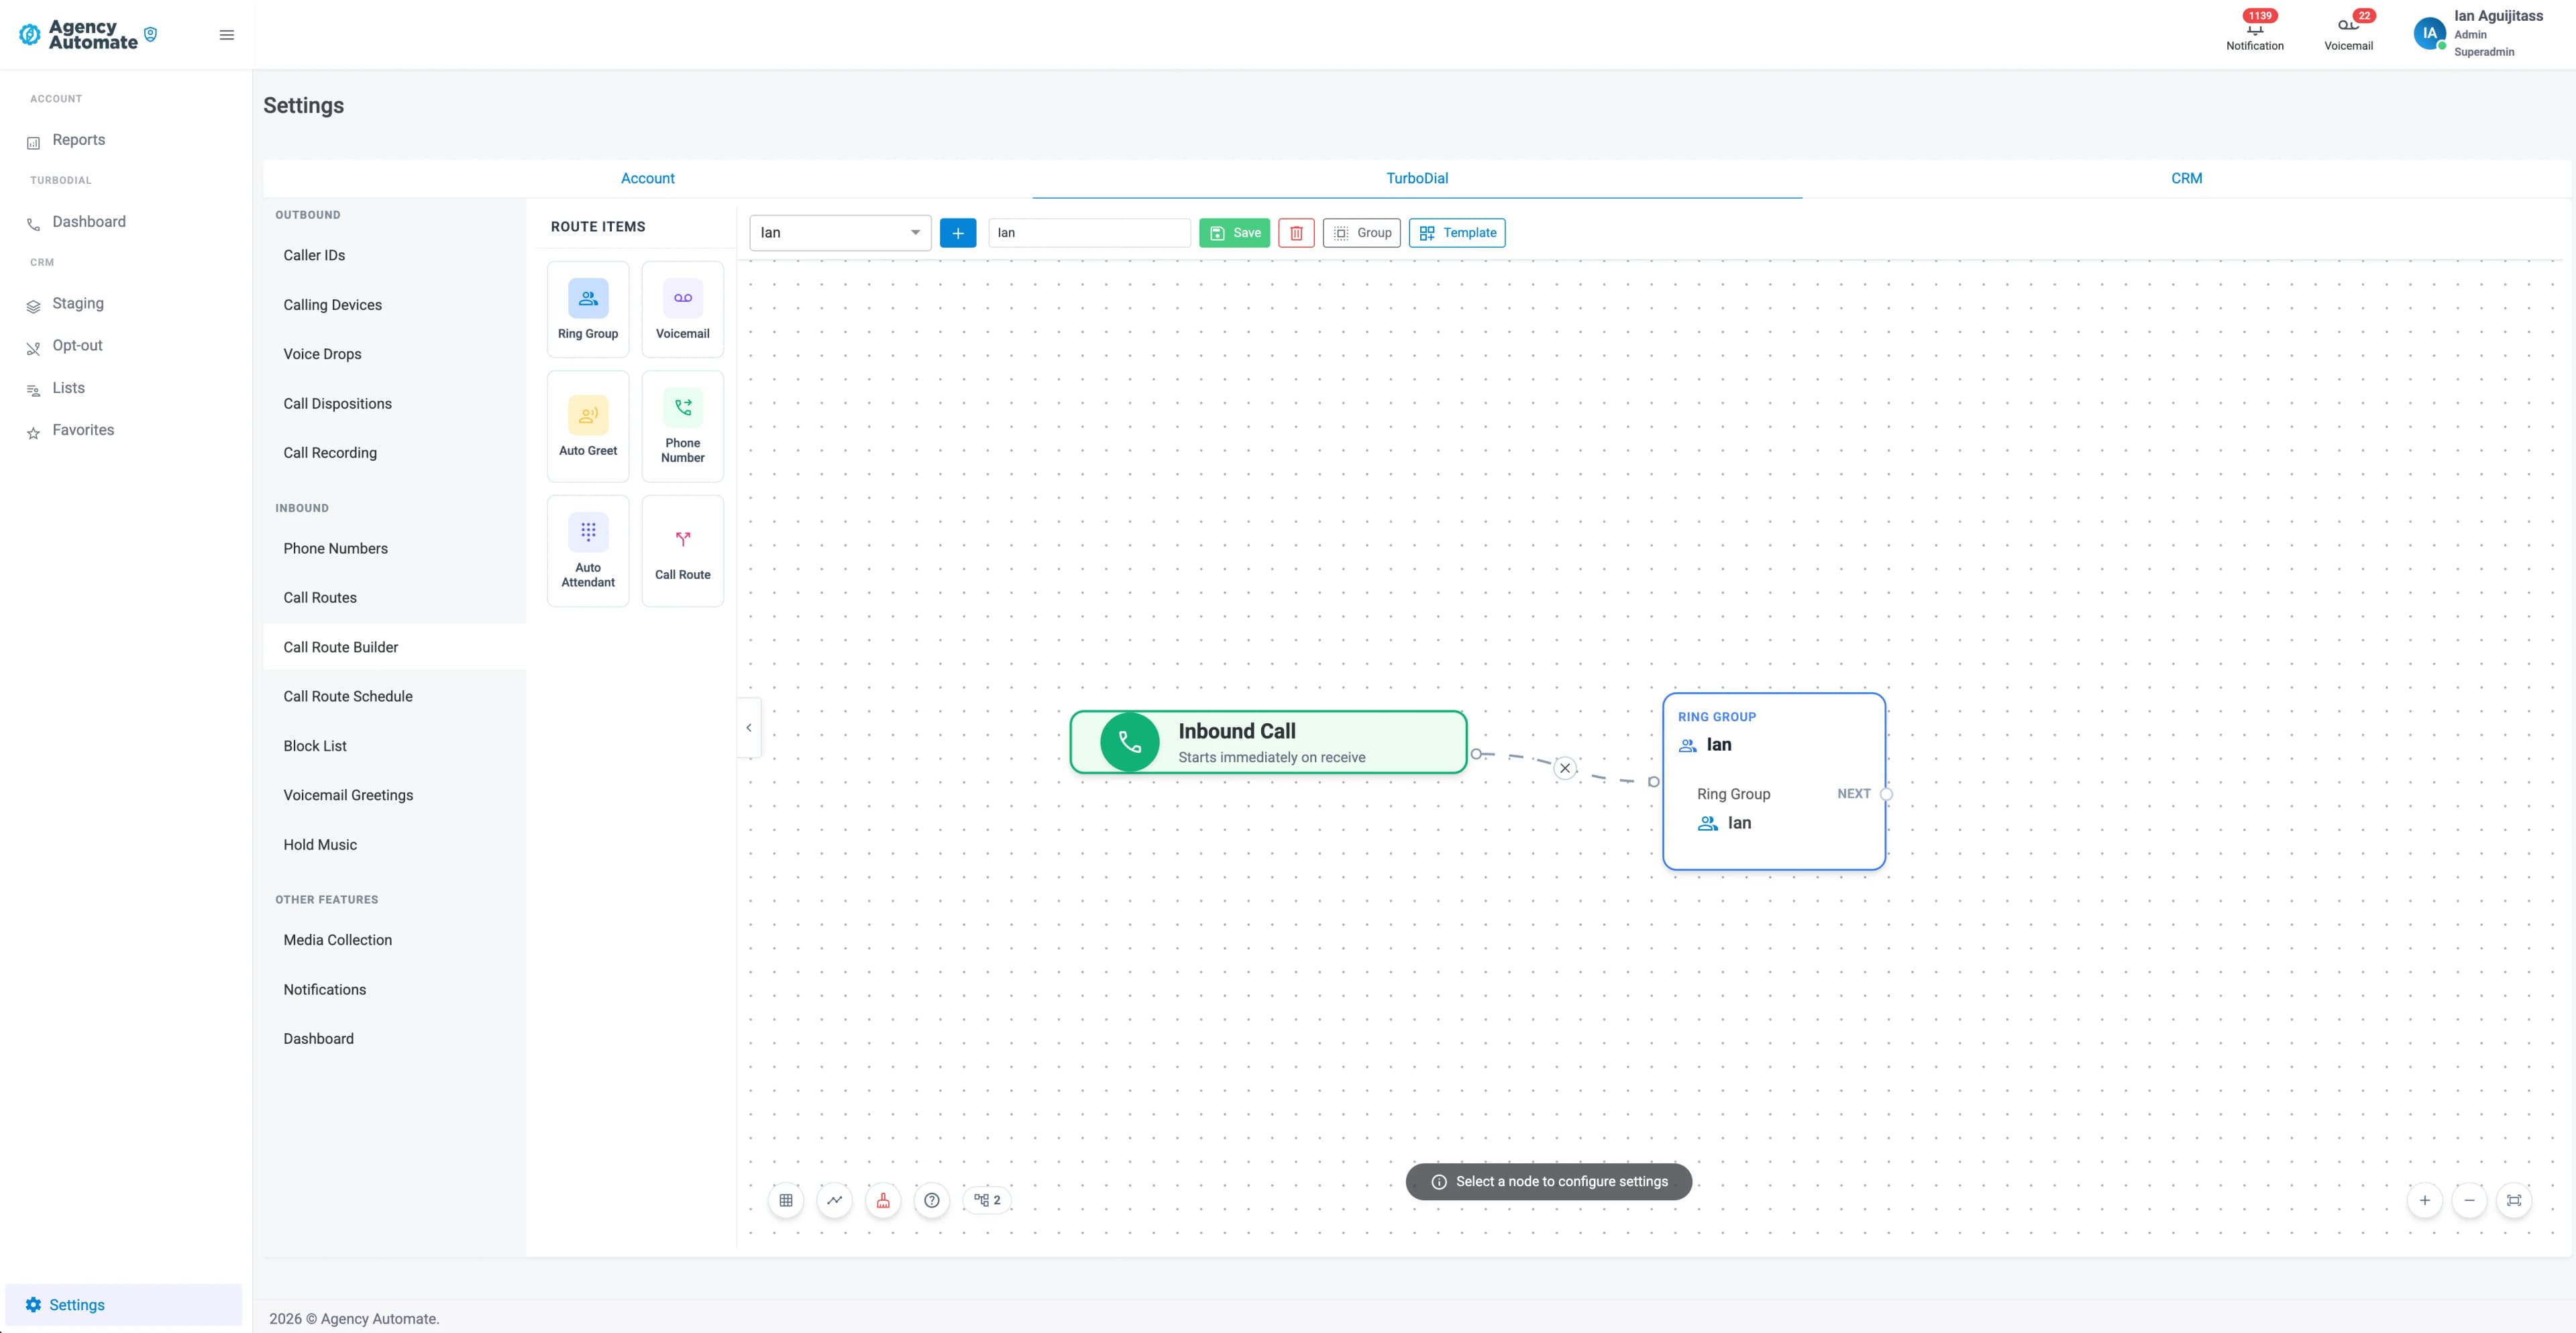The height and width of the screenshot is (1333, 2576).
Task: Add the Voicemail route item
Action: [683, 309]
